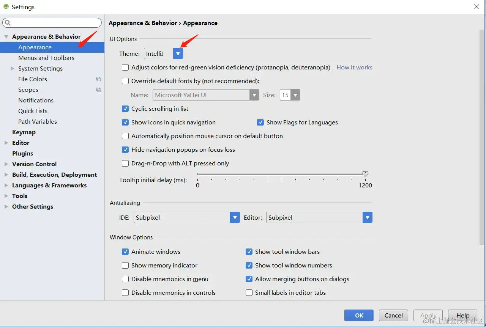Toggle Allow merging buttons on dialogs
The height and width of the screenshot is (327, 486).
click(249, 279)
